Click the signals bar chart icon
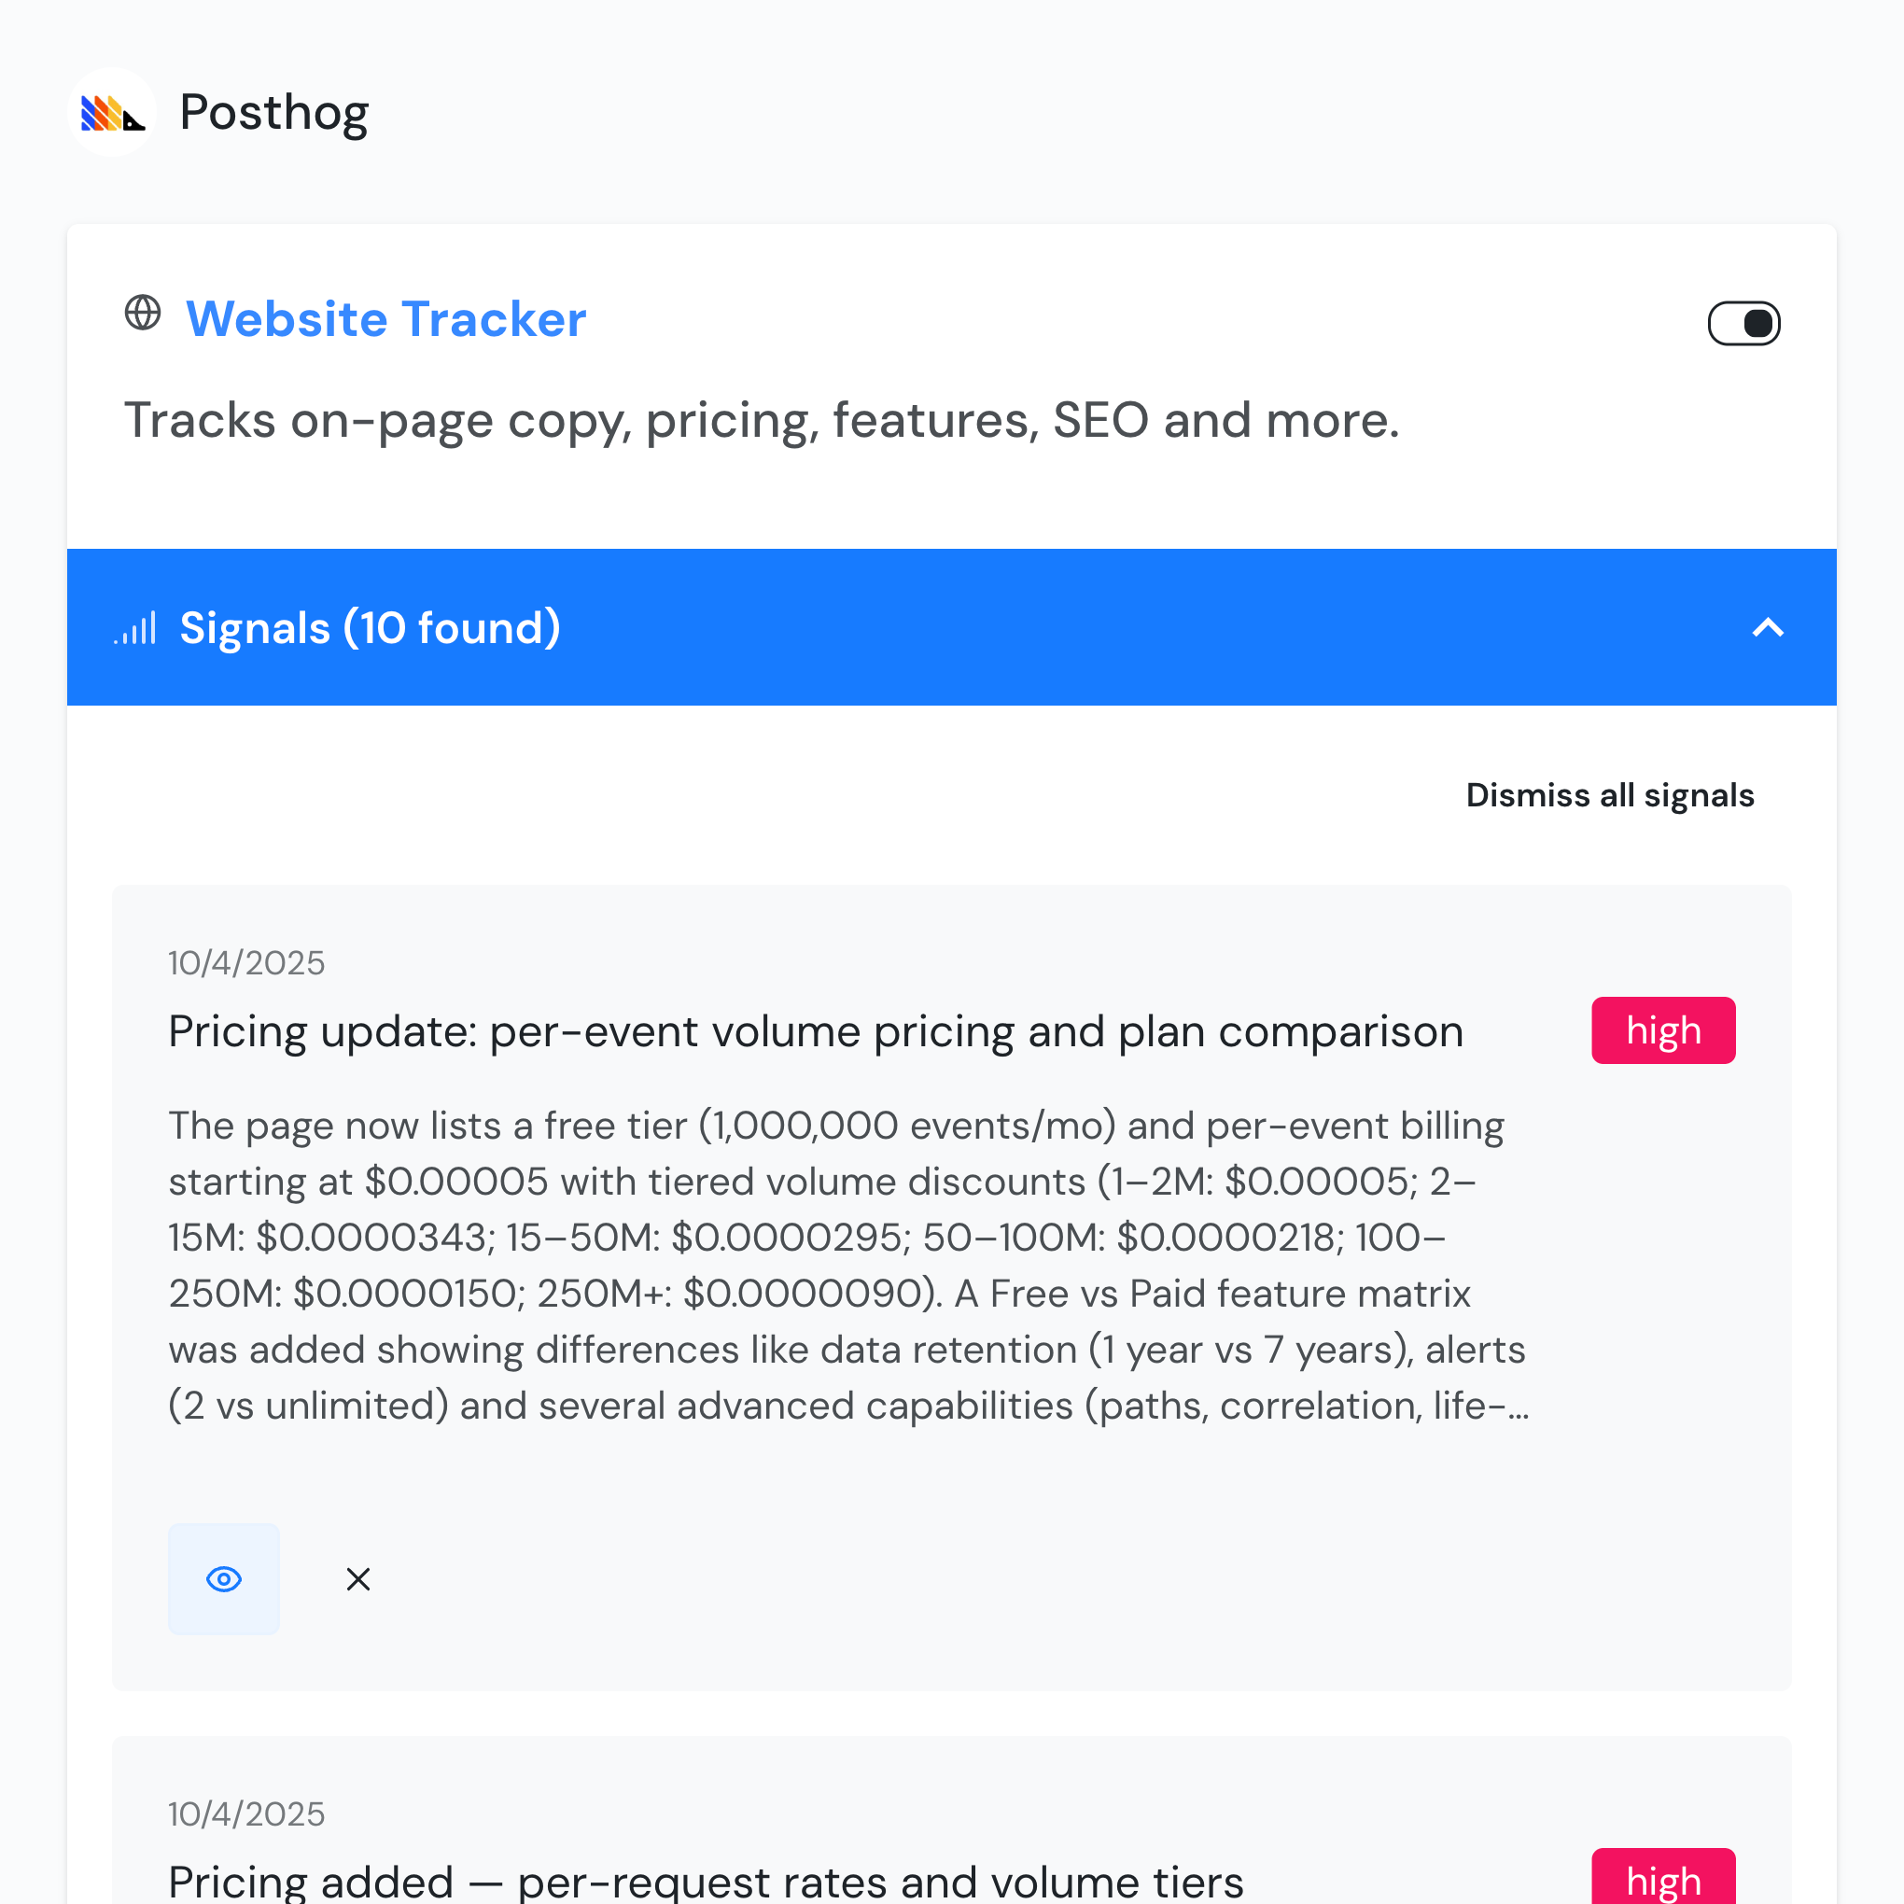 135,627
